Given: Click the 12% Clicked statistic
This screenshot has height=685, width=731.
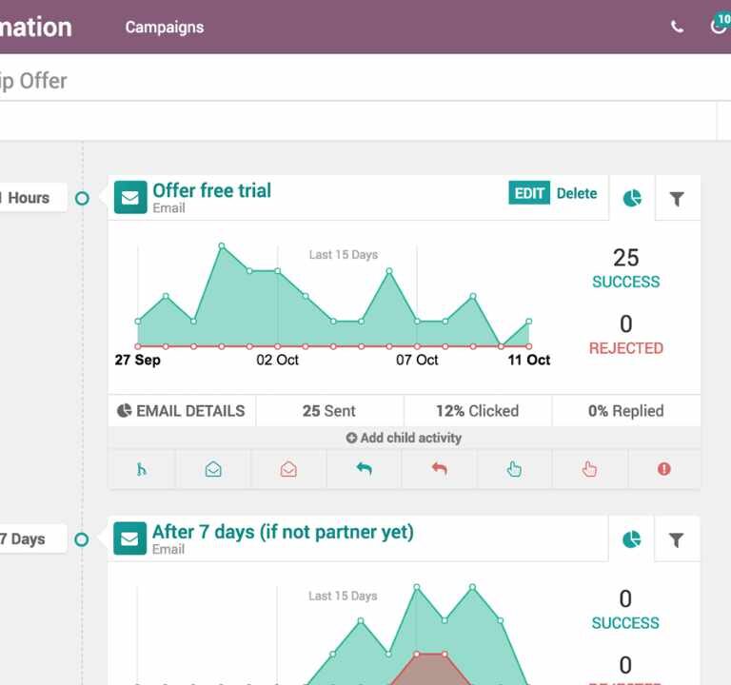Looking at the screenshot, I should point(477,411).
